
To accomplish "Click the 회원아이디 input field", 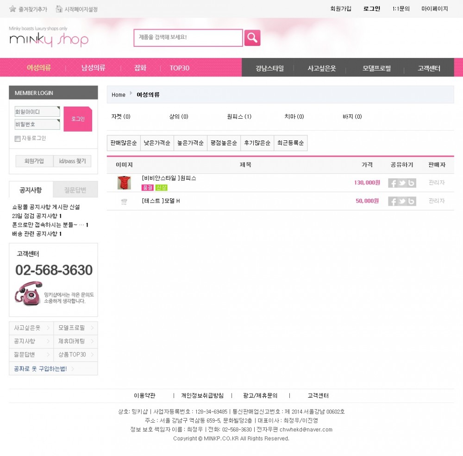I will point(37,111).
